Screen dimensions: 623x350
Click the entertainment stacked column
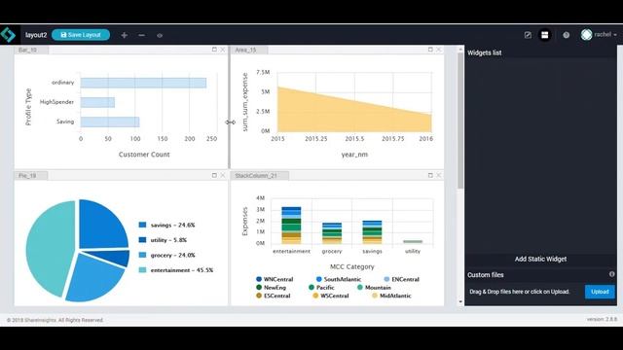pos(291,225)
